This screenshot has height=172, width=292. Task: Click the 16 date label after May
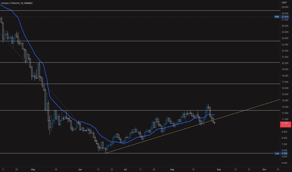pyautogui.click(x=56, y=169)
